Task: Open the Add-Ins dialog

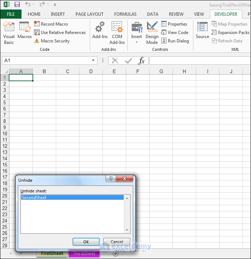Action: [x=100, y=30]
